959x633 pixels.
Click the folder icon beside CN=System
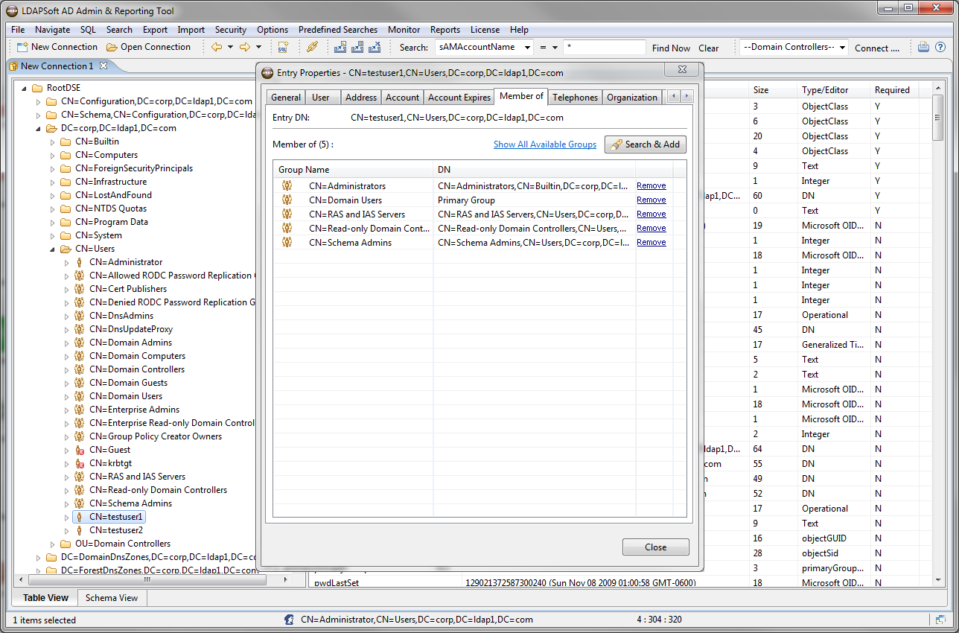tap(65, 235)
